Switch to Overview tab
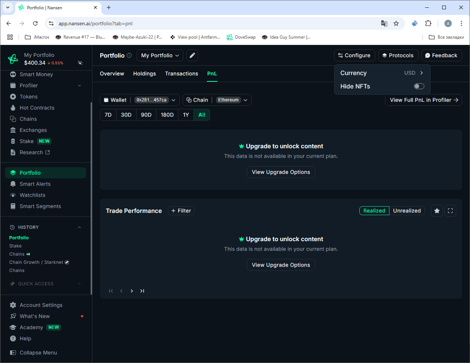The width and height of the screenshot is (470, 363). click(112, 74)
